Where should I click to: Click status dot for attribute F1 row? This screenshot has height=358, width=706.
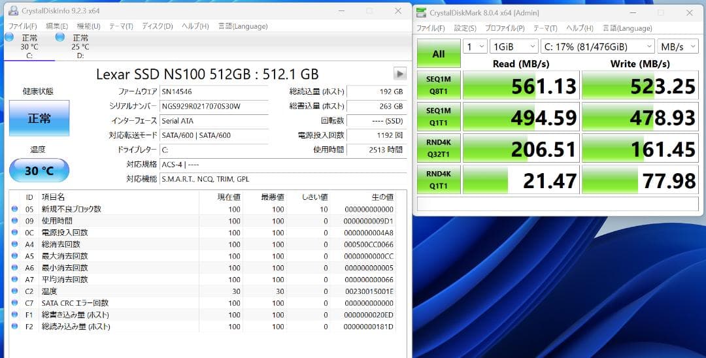15,315
